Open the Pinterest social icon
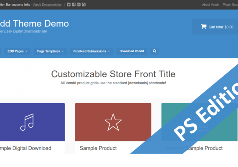The width and height of the screenshot is (238, 167). click(x=84, y=5)
